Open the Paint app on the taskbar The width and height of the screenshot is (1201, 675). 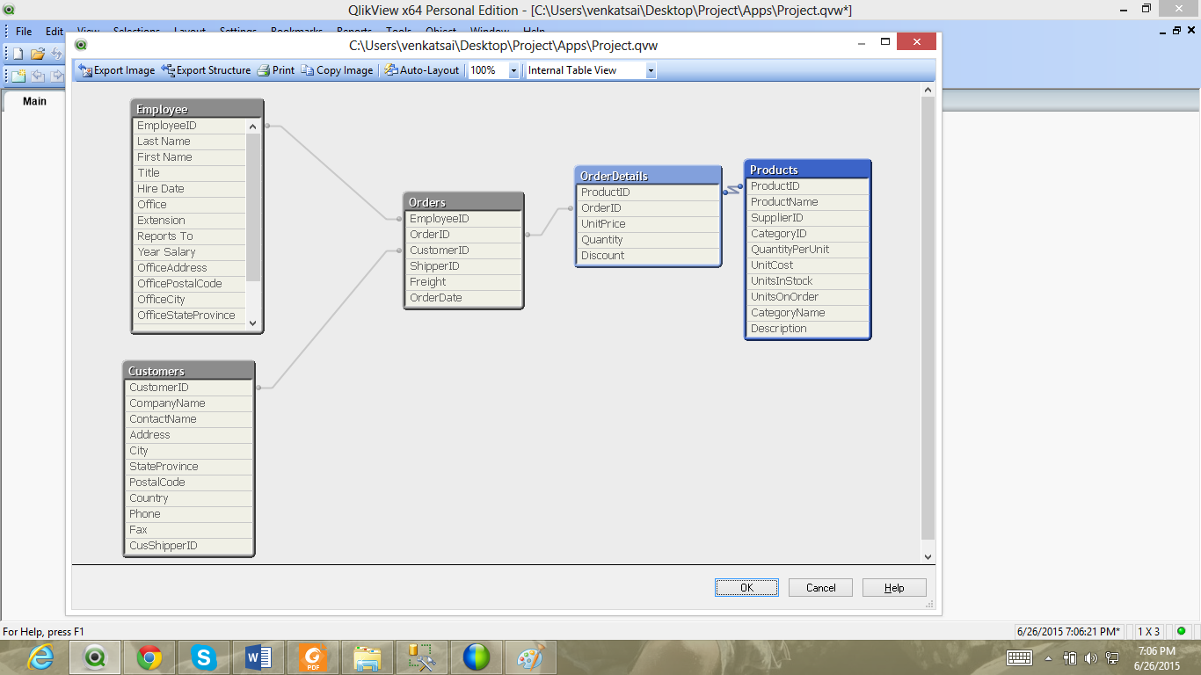coord(530,657)
